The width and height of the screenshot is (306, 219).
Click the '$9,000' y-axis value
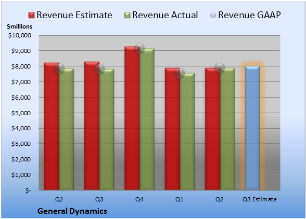tap(21, 51)
